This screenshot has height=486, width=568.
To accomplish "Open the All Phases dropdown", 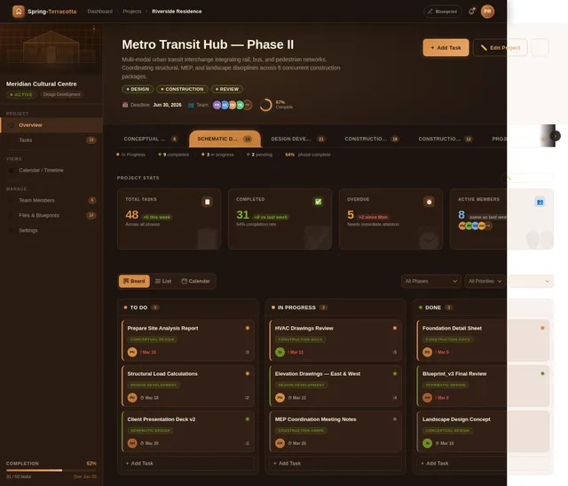I will pyautogui.click(x=430, y=281).
